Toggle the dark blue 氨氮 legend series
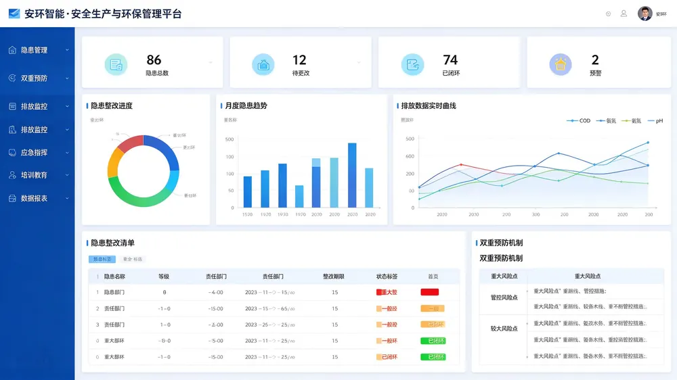 [x=606, y=121]
